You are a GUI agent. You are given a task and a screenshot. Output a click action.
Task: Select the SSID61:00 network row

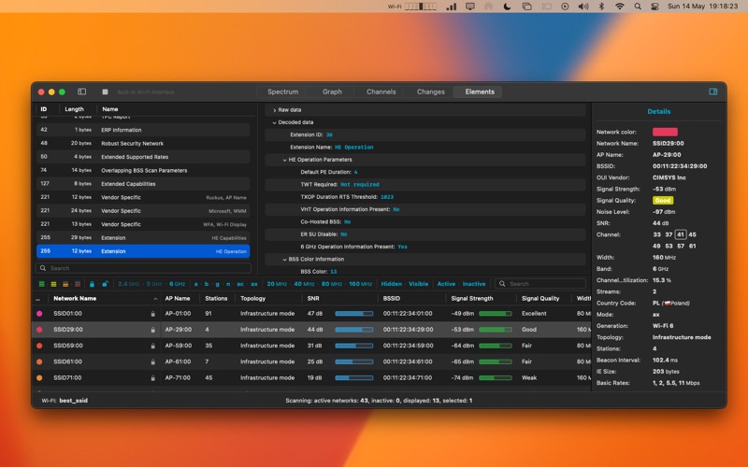(311, 361)
